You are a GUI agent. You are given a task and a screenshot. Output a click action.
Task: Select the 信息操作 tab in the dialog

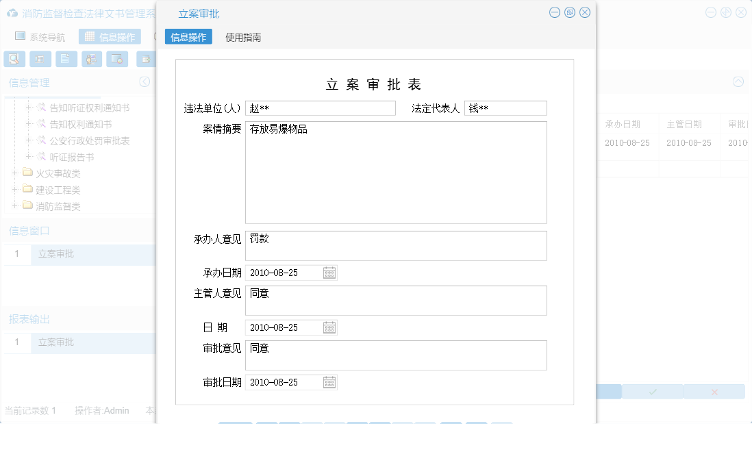click(x=189, y=37)
